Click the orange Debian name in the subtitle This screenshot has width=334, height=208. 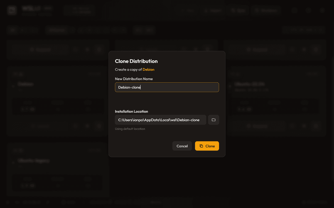pyautogui.click(x=148, y=69)
